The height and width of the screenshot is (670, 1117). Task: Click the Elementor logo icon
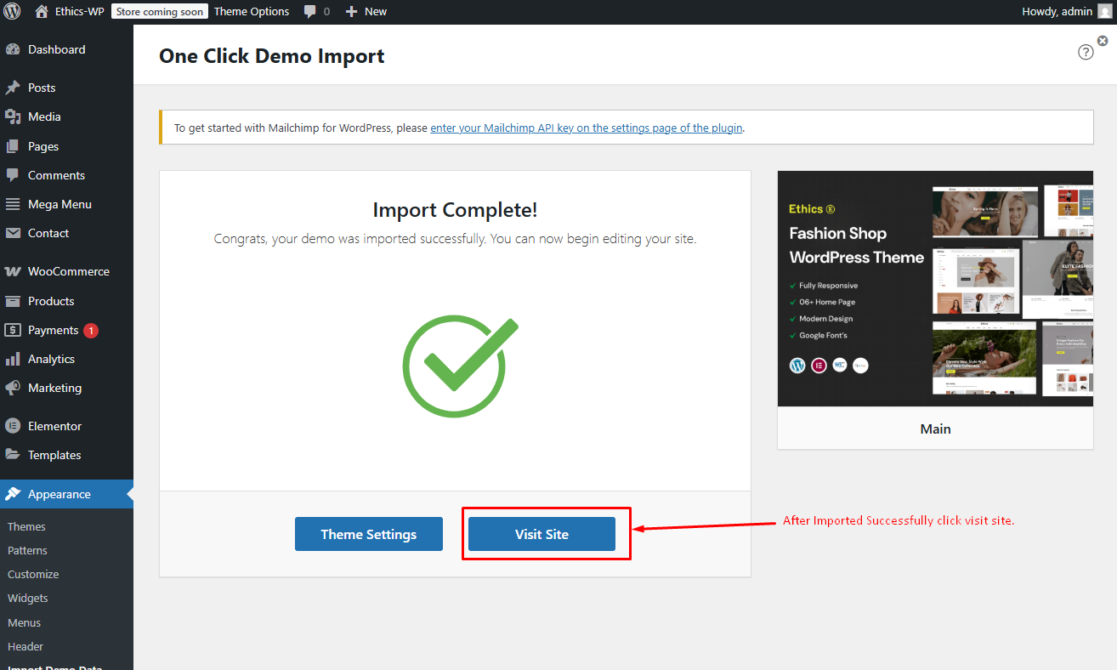tap(13, 426)
